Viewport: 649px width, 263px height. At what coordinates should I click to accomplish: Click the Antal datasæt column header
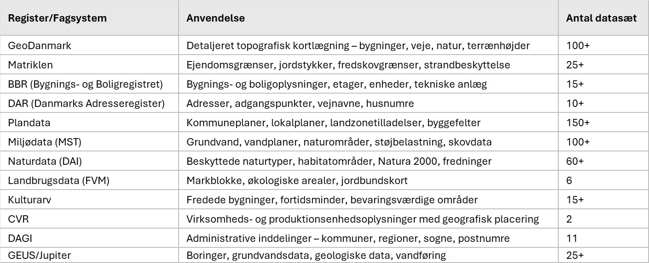(601, 18)
